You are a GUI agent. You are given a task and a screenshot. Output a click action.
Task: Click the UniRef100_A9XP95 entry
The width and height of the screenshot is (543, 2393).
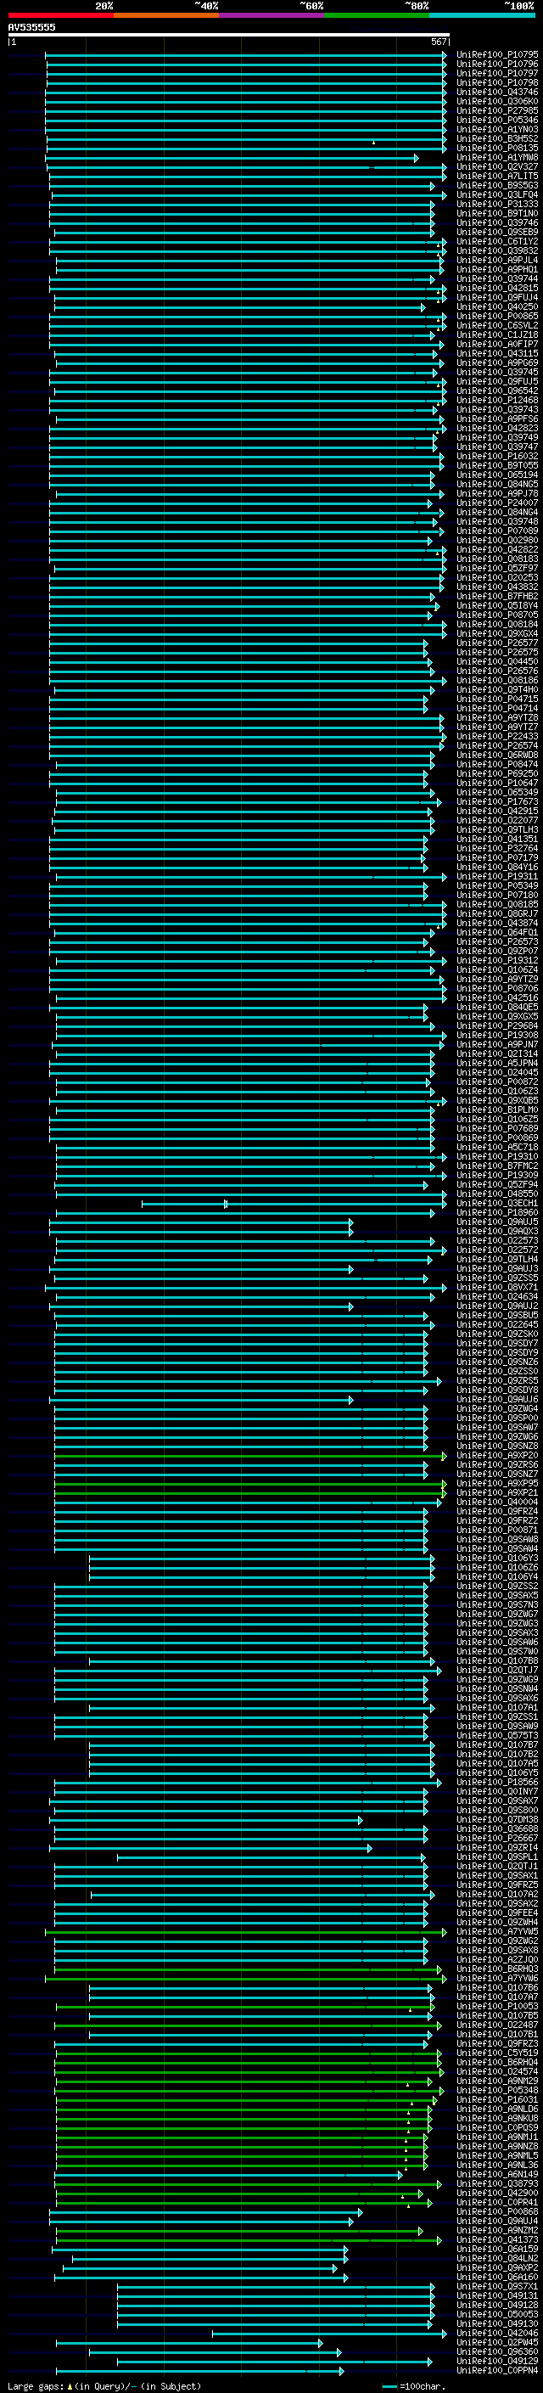(x=496, y=1484)
